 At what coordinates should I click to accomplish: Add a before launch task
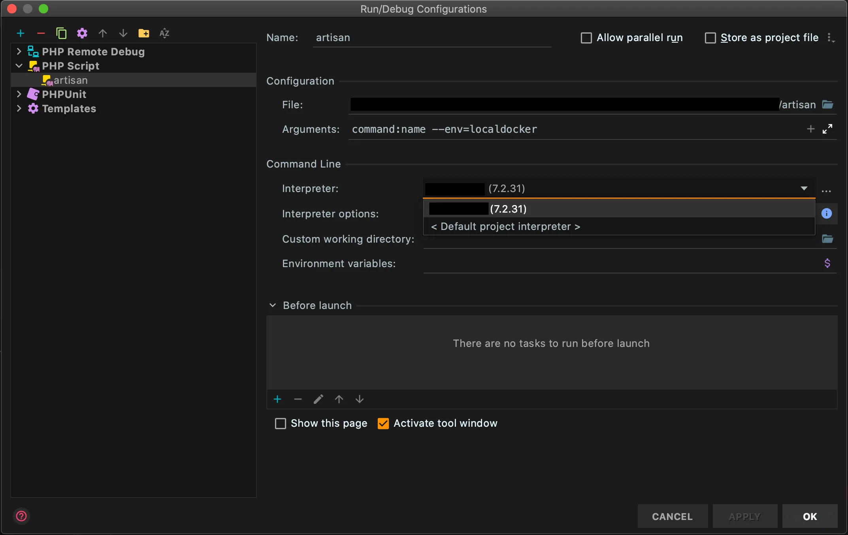[x=277, y=399]
